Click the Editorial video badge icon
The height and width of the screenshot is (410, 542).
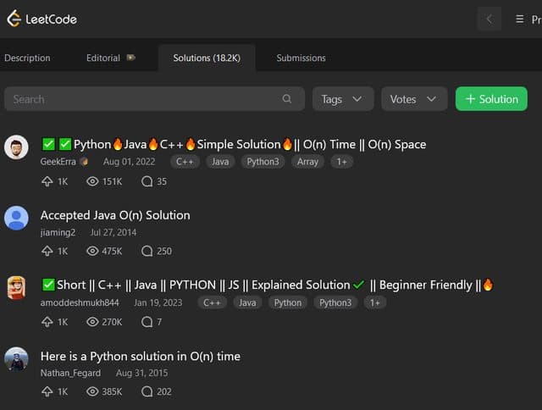pyautogui.click(x=130, y=58)
